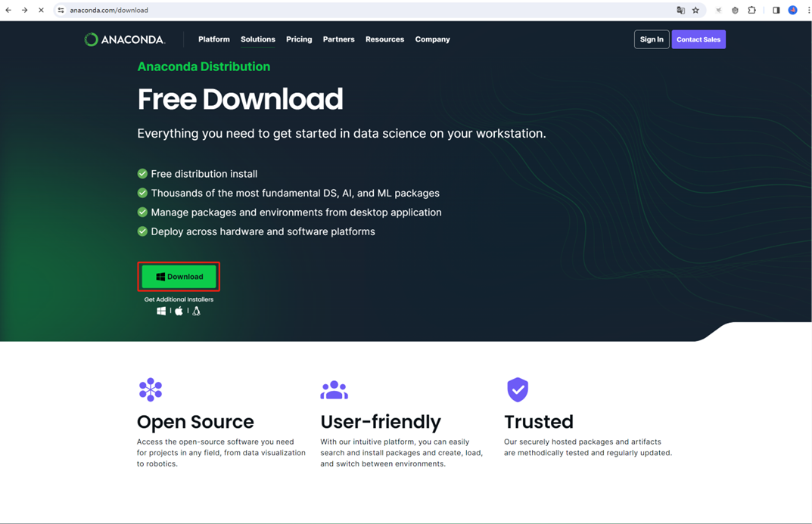The image size is (812, 524).
Task: Click the User-friendly people icon
Action: click(x=334, y=390)
